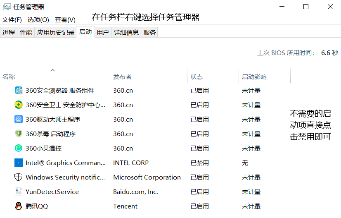341x218 pixels.
Task: Click the Task Manager title bar icon
Action: click(7, 7)
